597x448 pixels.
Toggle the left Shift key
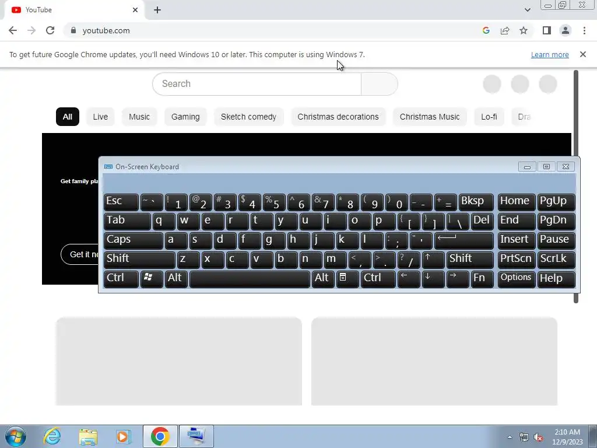139,260
